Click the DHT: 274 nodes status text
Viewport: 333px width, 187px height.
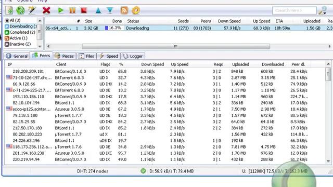pos(93,171)
